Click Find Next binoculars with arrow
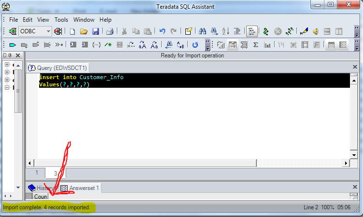The width and height of the screenshot is (363, 217). [x=214, y=31]
